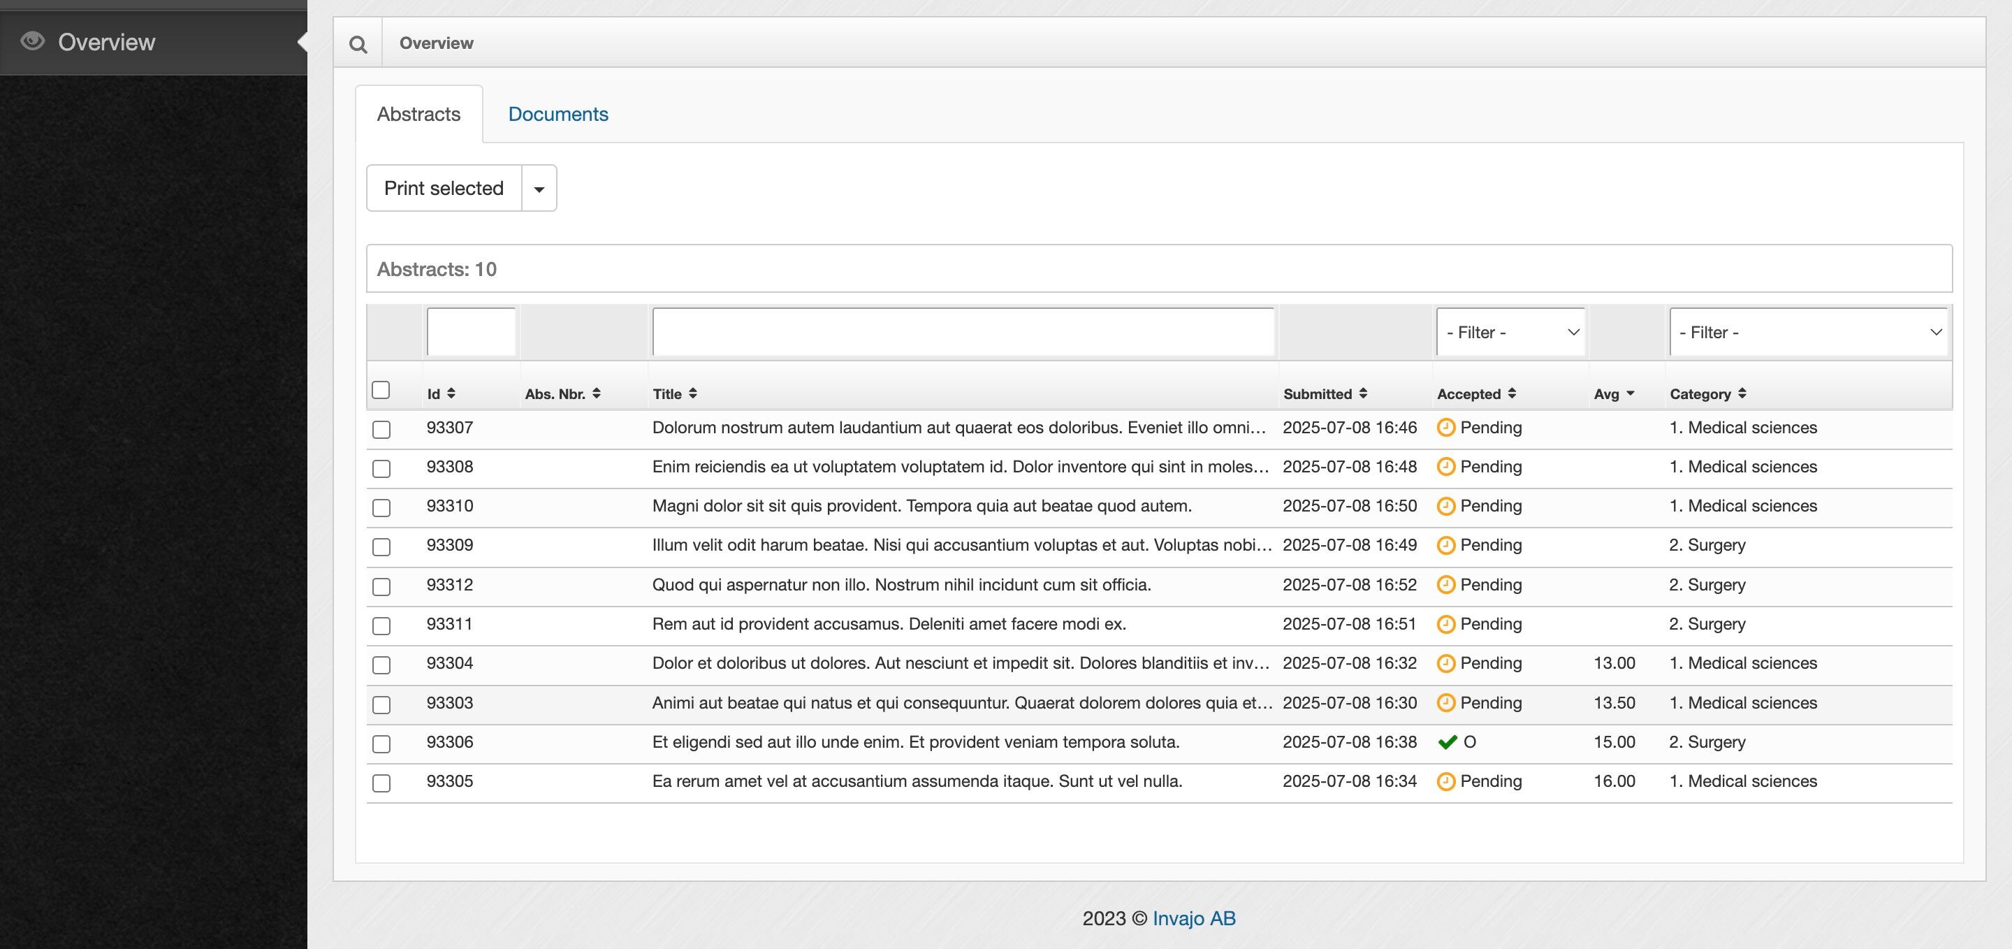
Task: Click the search magnifier icon
Action: coord(358,45)
